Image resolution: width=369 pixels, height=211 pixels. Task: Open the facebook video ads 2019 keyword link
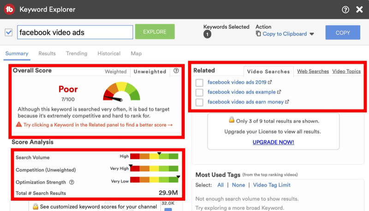(237, 82)
